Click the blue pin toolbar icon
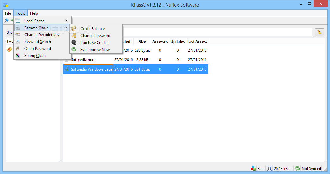 point(7,21)
